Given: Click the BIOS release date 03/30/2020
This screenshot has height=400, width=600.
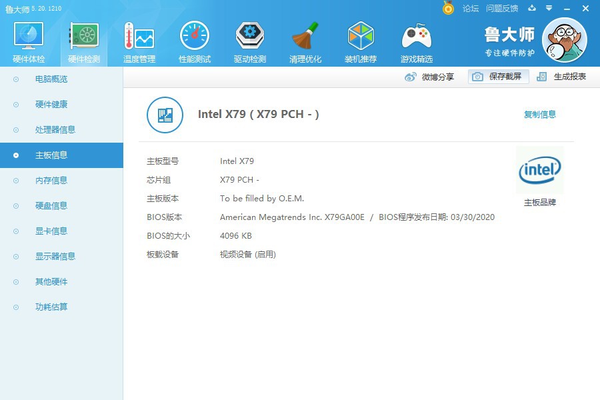Looking at the screenshot, I should 473,217.
